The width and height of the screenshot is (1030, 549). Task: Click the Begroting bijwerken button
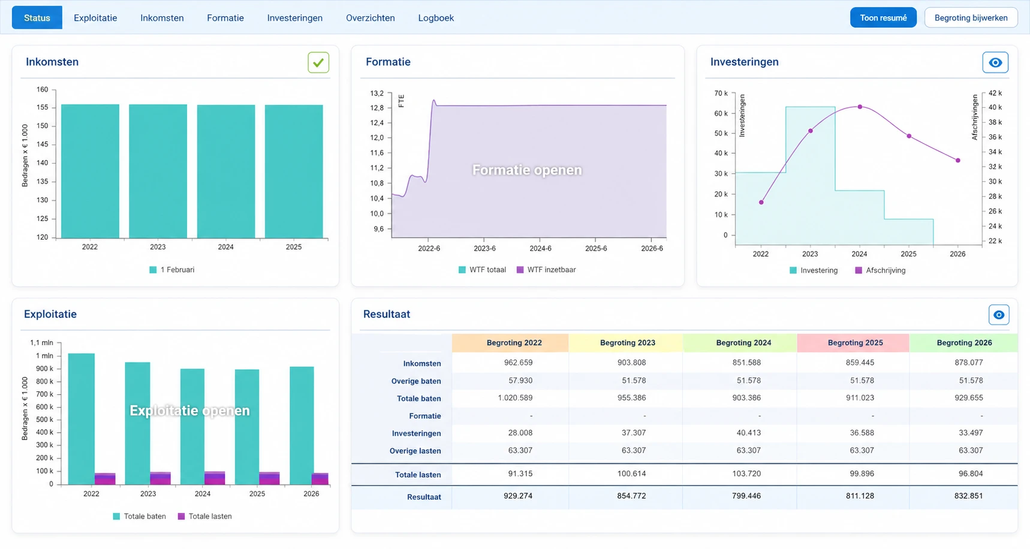971,18
